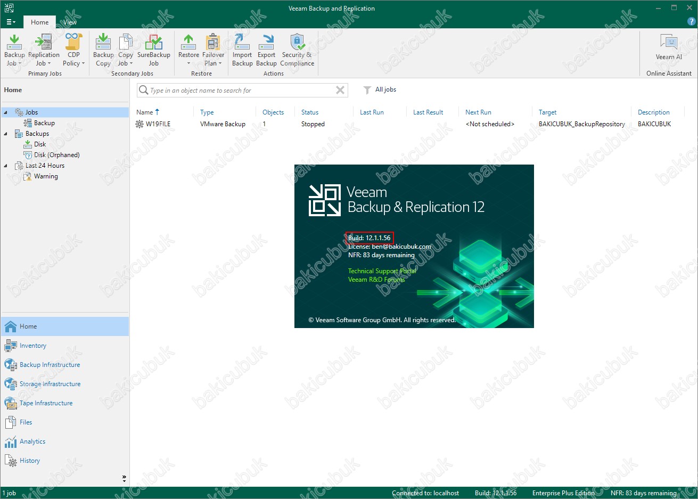Screen dimensions: 698x499
Task: Sort by Next Run column header
Action: click(x=478, y=112)
